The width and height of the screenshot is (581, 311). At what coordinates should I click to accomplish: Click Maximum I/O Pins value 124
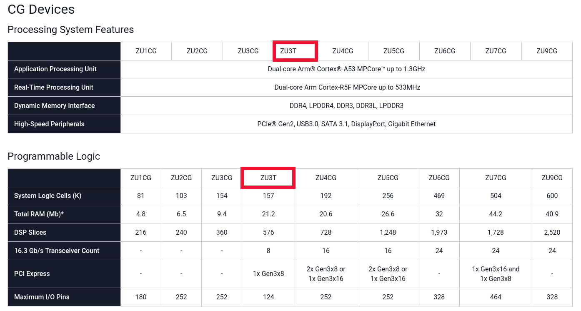tap(268, 297)
